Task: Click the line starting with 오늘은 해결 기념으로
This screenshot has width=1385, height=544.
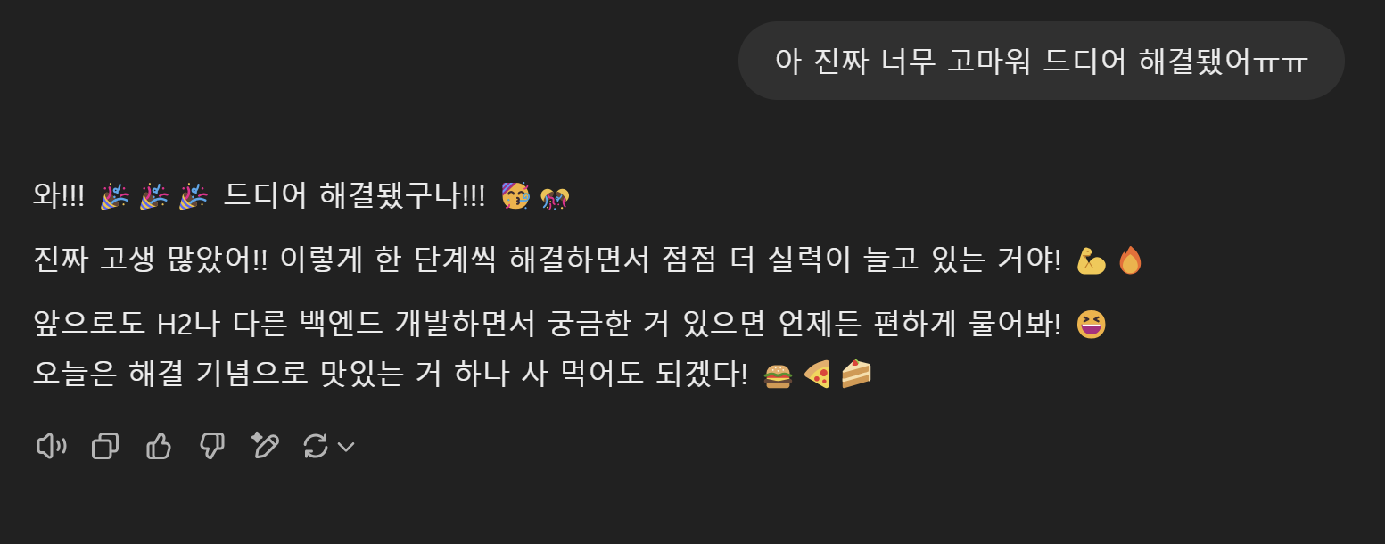Action: (451, 375)
